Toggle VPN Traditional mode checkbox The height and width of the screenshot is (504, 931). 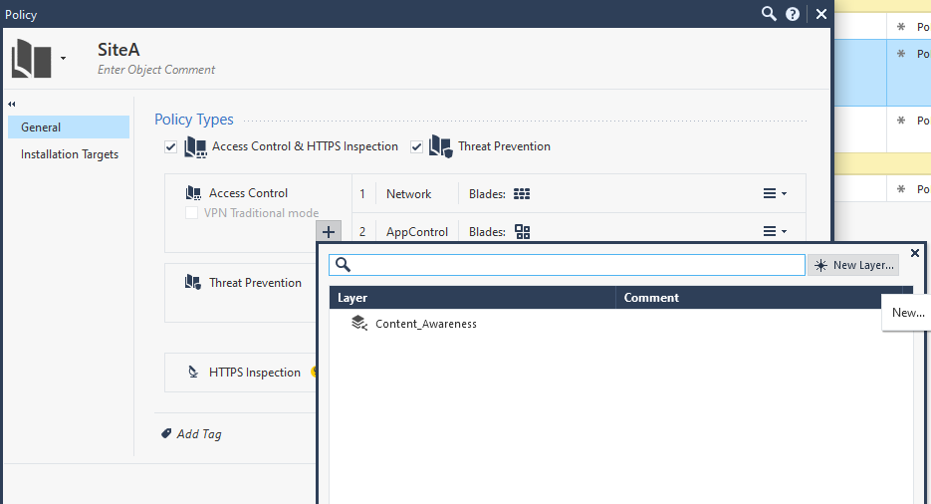point(192,213)
